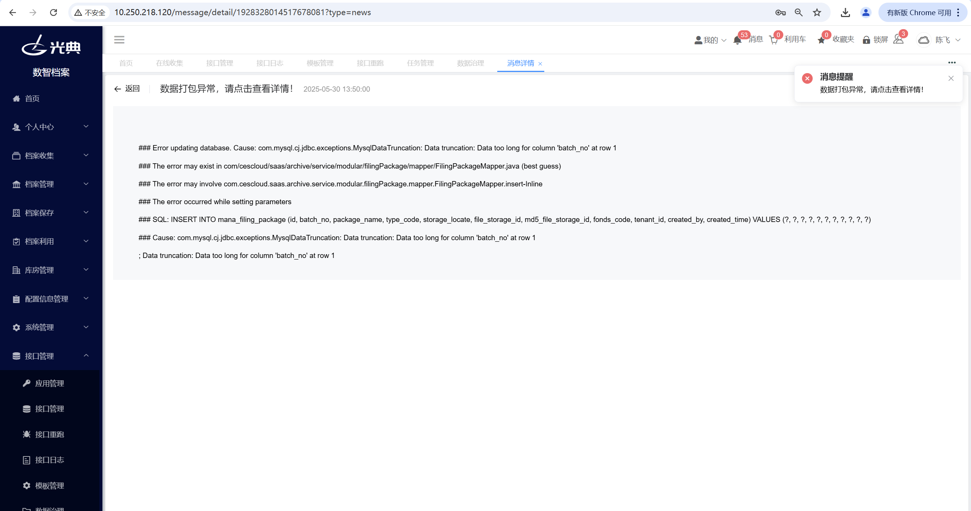Click the 应用管理 key icon
The height and width of the screenshot is (511, 971).
[x=27, y=383]
